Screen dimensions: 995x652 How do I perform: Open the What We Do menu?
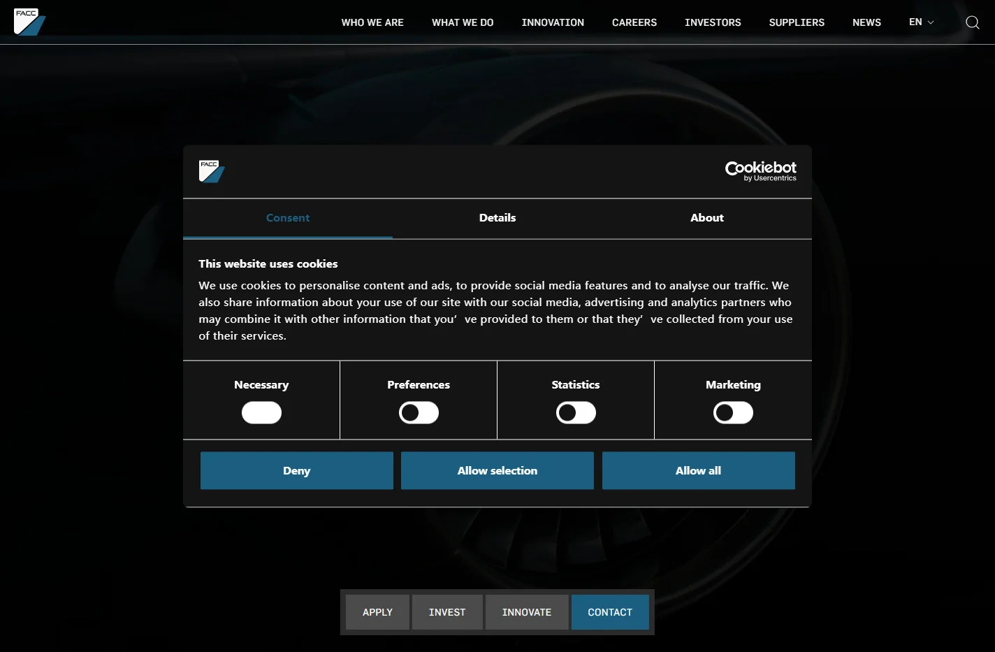[x=463, y=22]
